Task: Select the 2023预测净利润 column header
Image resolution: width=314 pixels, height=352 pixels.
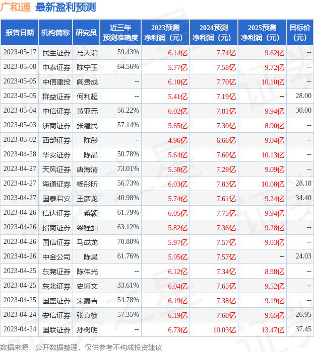Action: [x=165, y=33]
